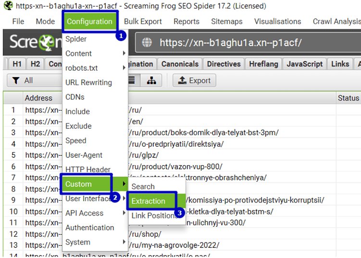Open the All filter dropdown

pyautogui.click(x=35, y=80)
